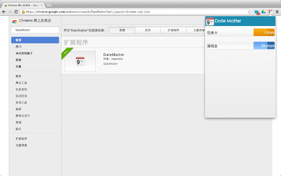This screenshot has height=176, width=281.
Task: Reload the page with the refresh icon
Action: [16, 12]
